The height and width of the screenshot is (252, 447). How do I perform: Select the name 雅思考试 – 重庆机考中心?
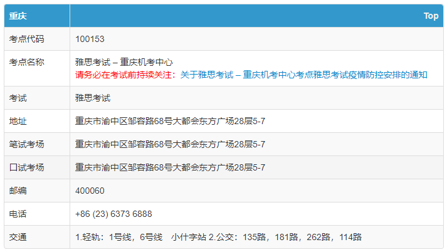(x=124, y=62)
